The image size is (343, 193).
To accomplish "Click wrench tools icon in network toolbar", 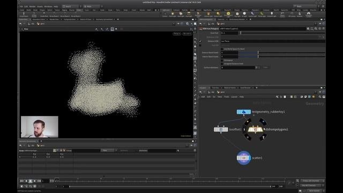I will pyautogui.click(x=277, y=96).
